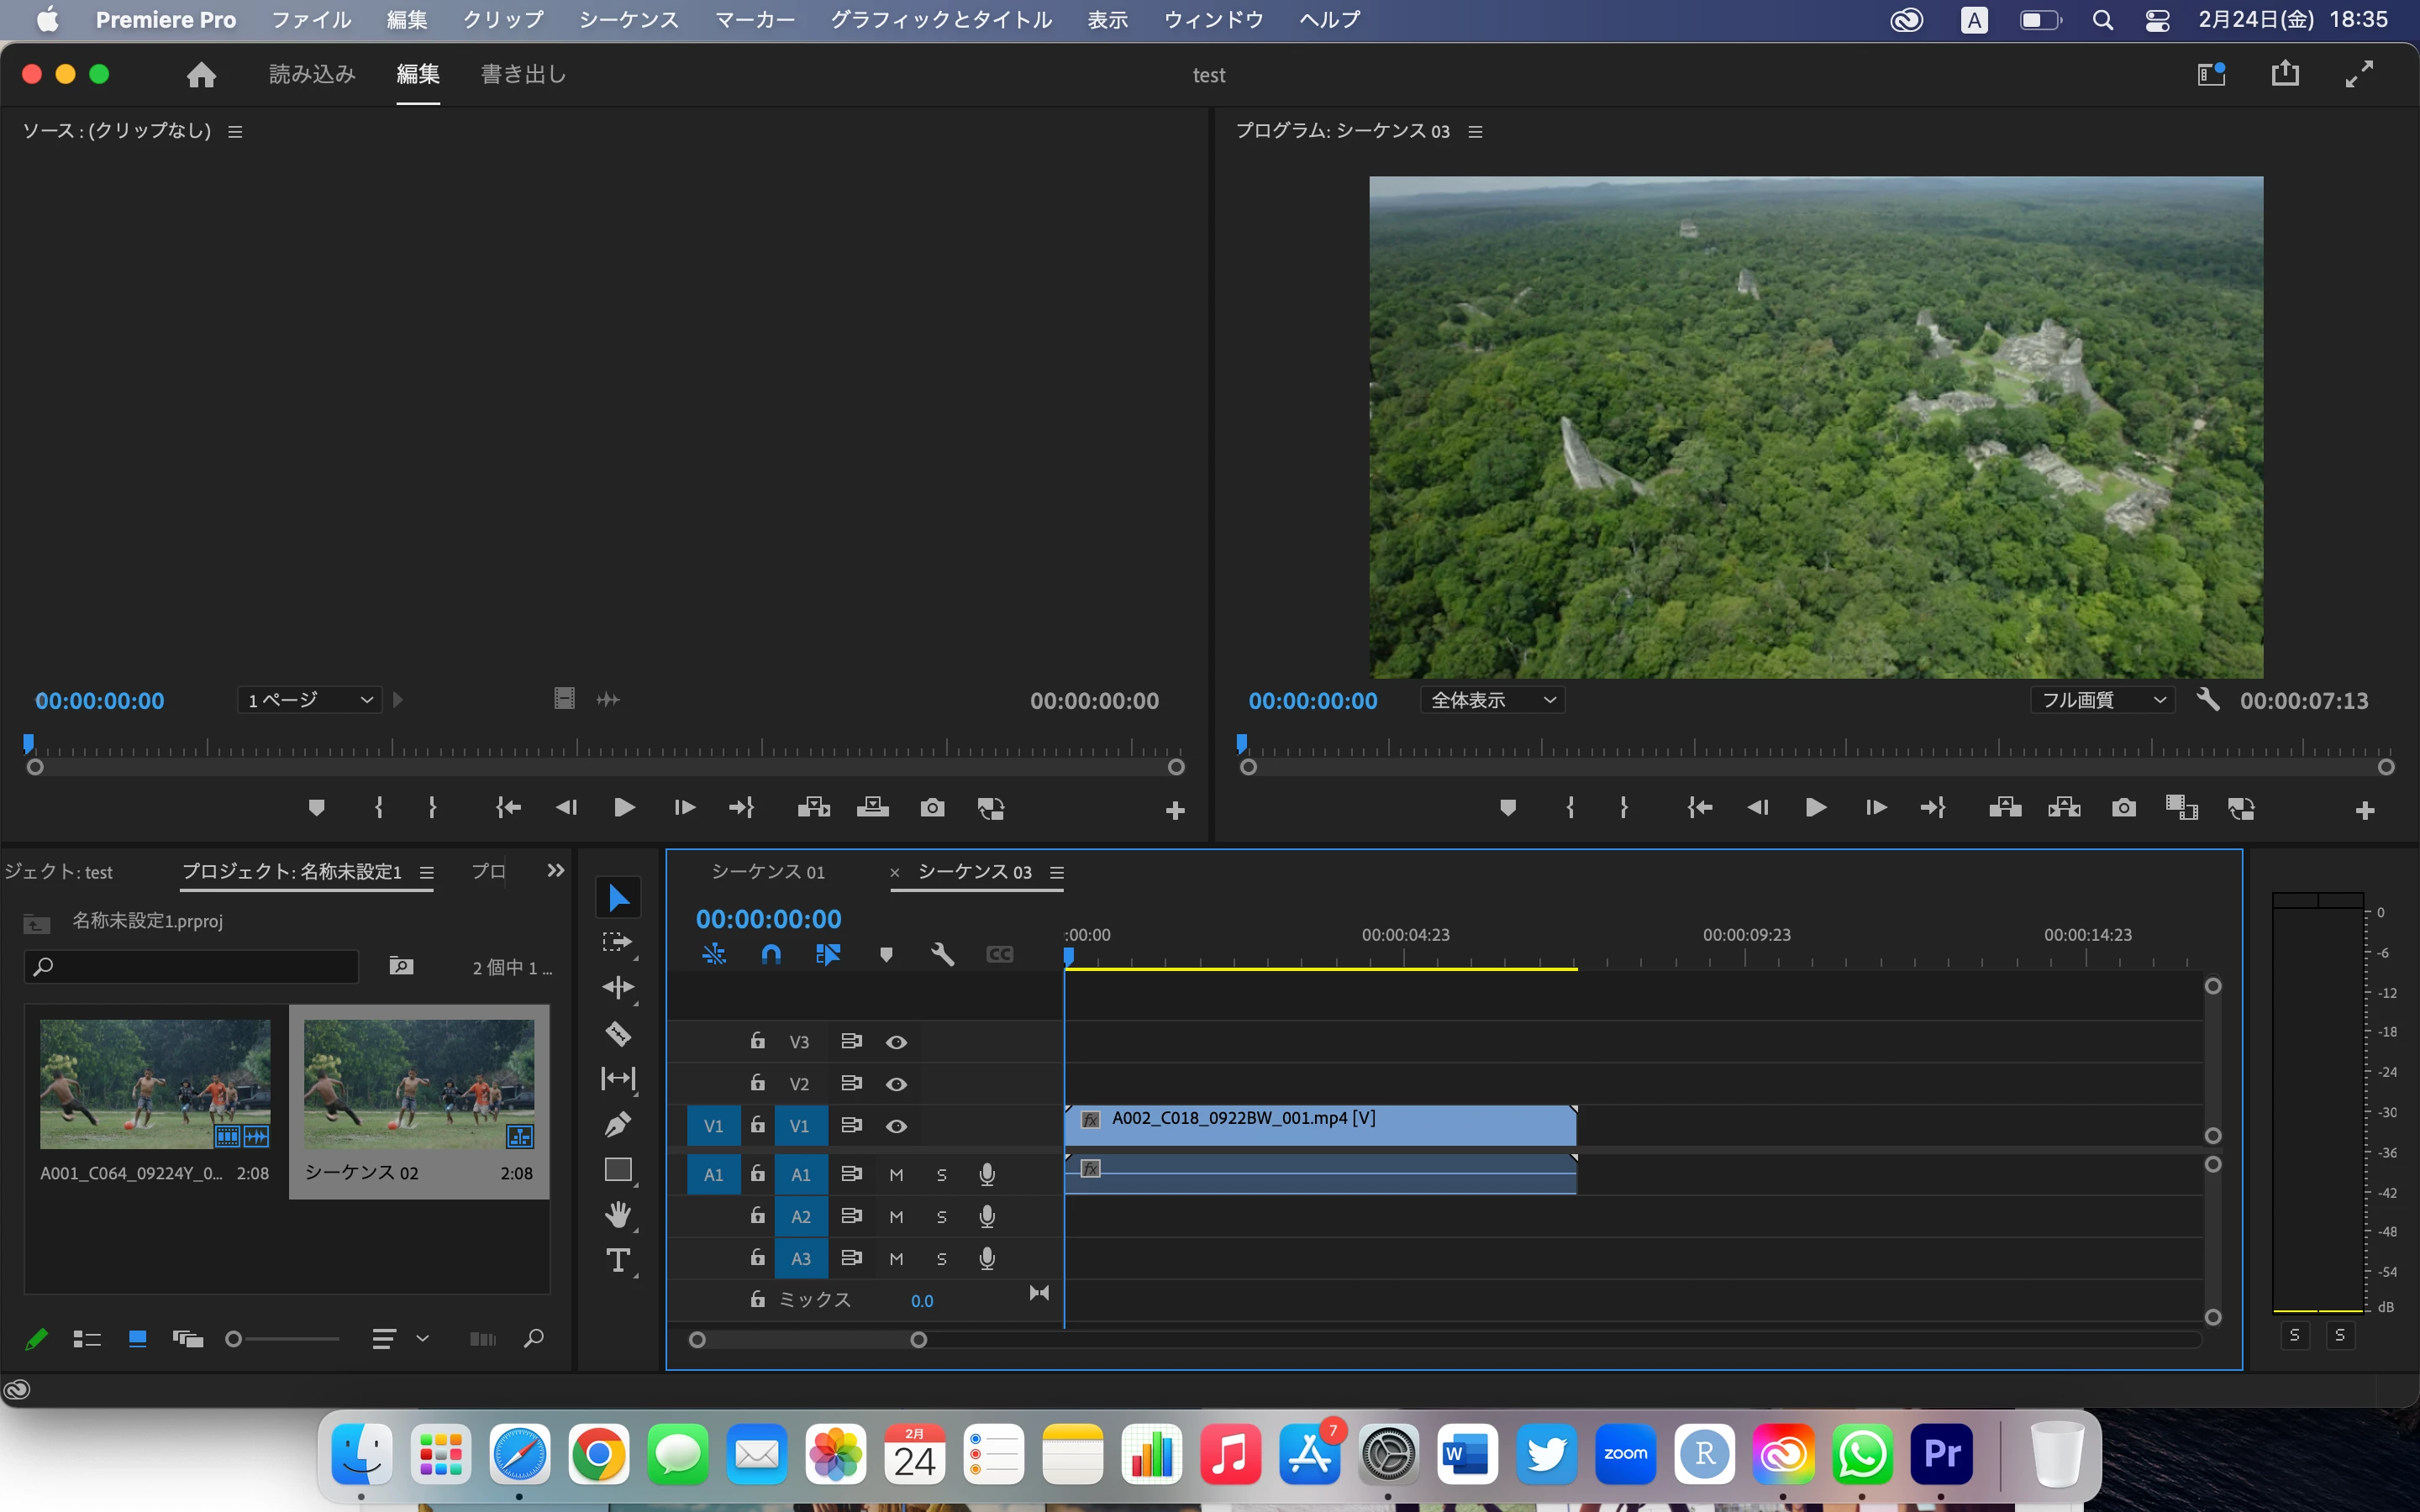
Task: Select the Ripple Edit tool
Action: point(618,987)
